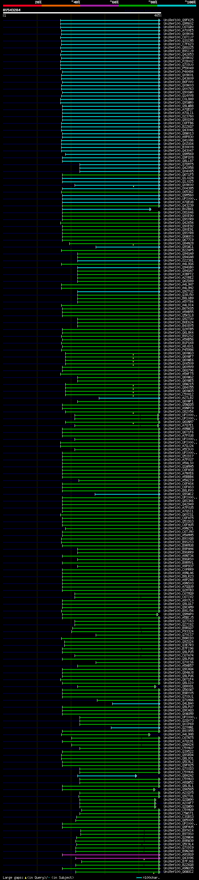The height and width of the screenshot is (880, 199).
Task: Select the label UniRef100_O81646
Action: pos(178,213)
